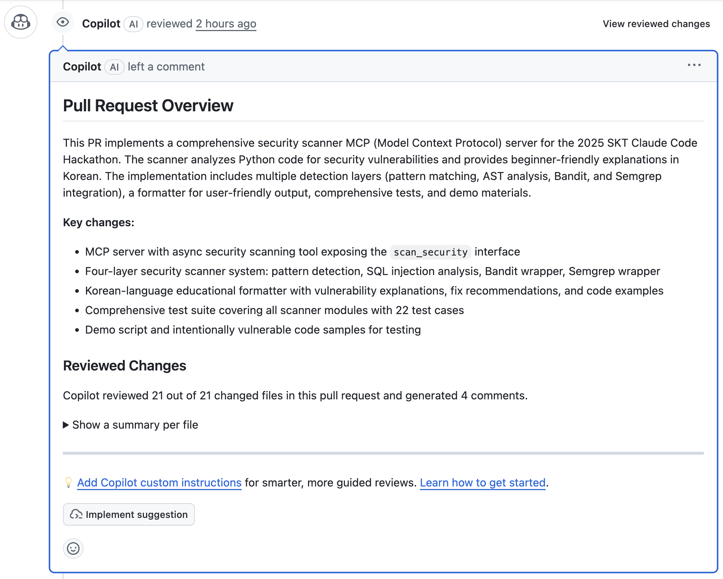The image size is (723, 579).
Task: Open the '2 hours ago' timestamp link
Action: [226, 24]
